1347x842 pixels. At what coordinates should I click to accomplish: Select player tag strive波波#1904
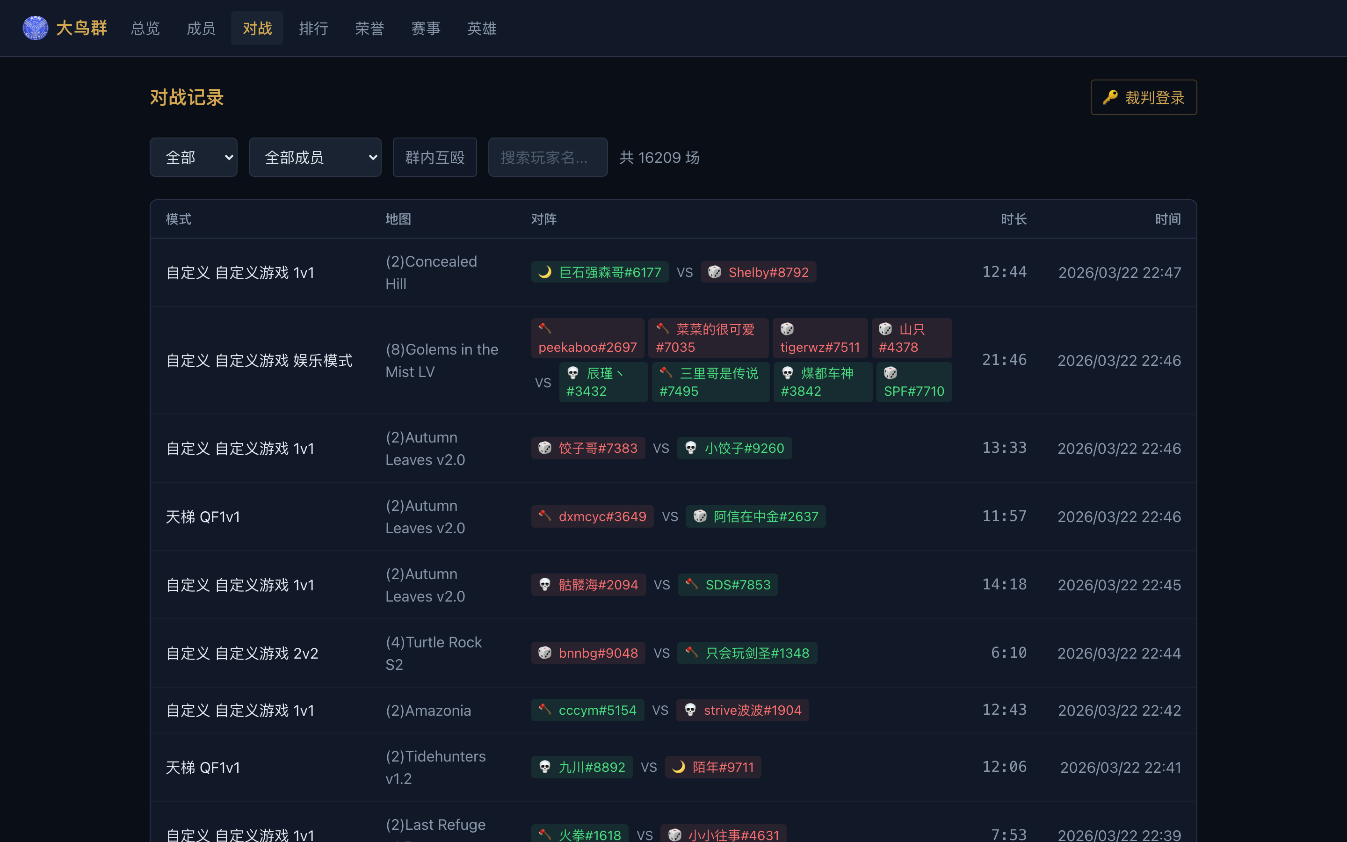[743, 710]
